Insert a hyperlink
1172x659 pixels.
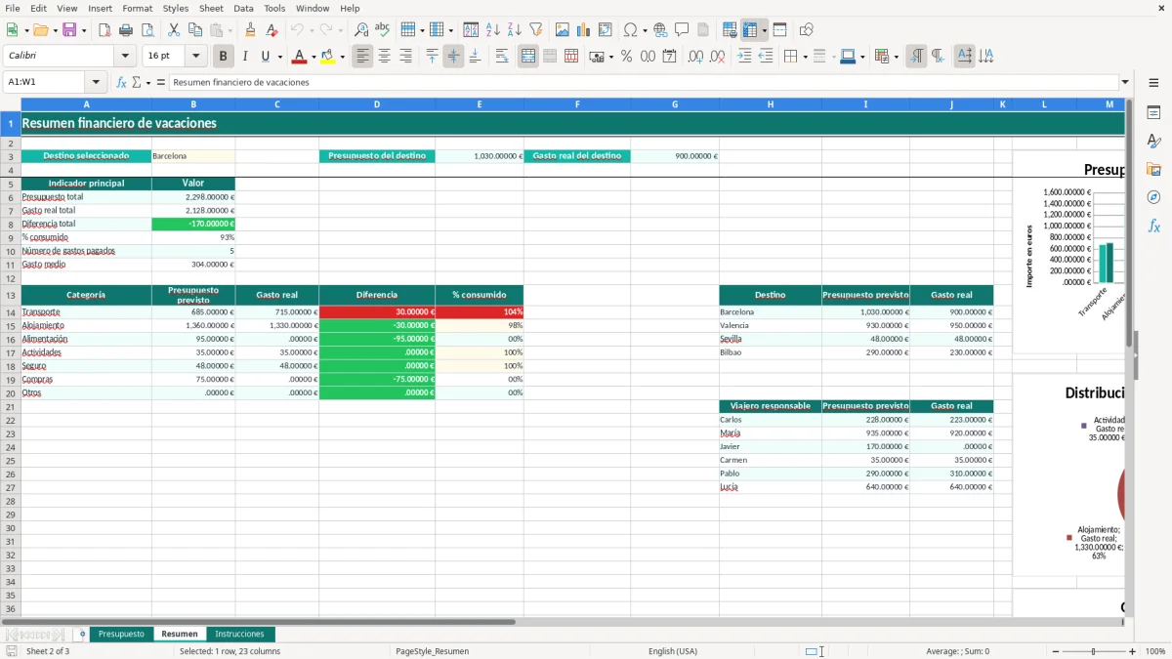(x=660, y=30)
